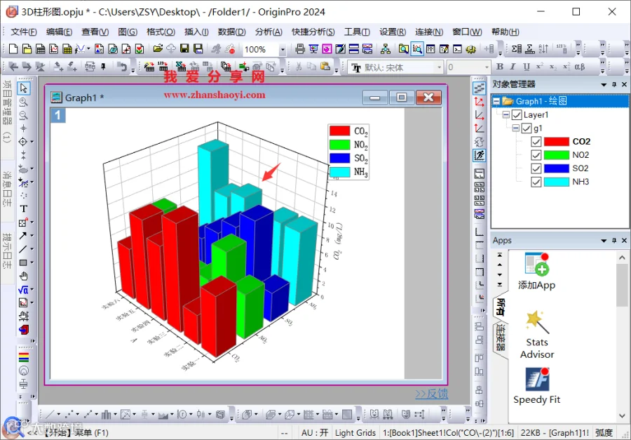631x440 pixels.
Task: Open the Stats Advisor app
Action: 537,335
